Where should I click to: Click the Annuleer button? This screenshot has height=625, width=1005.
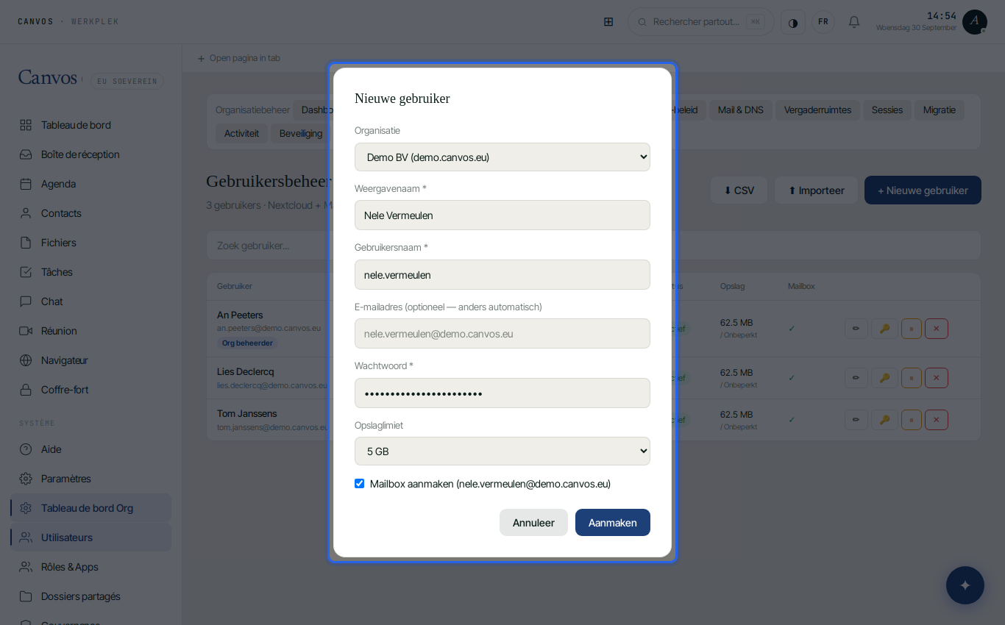coord(533,523)
